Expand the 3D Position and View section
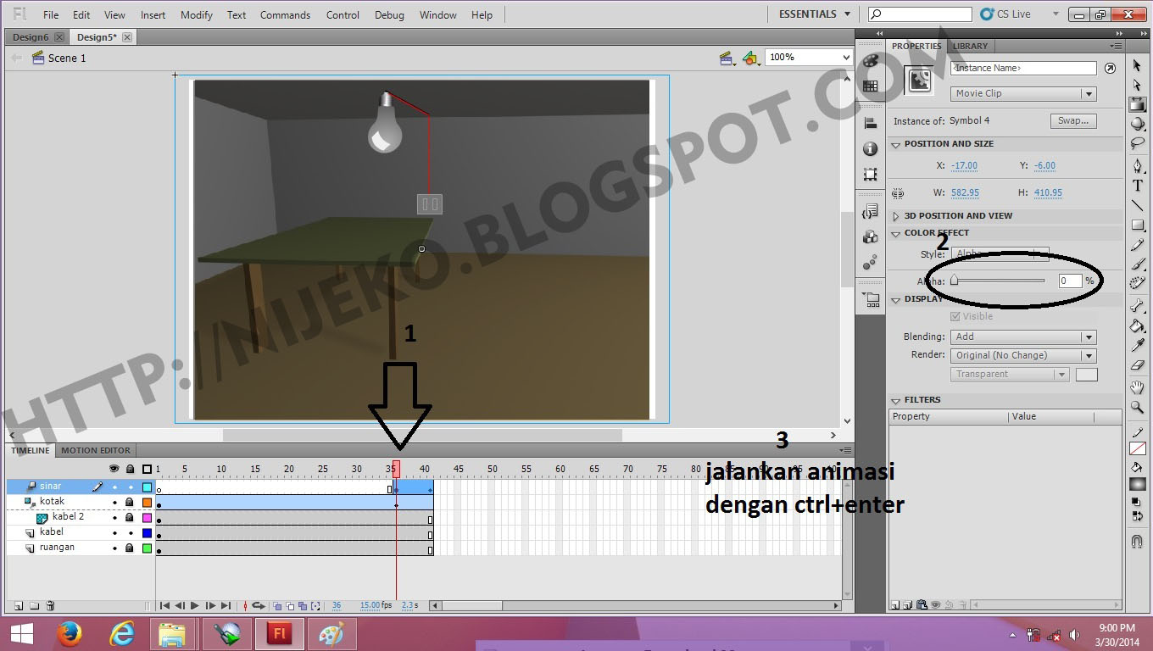Image resolution: width=1153 pixels, height=651 pixels. (896, 215)
